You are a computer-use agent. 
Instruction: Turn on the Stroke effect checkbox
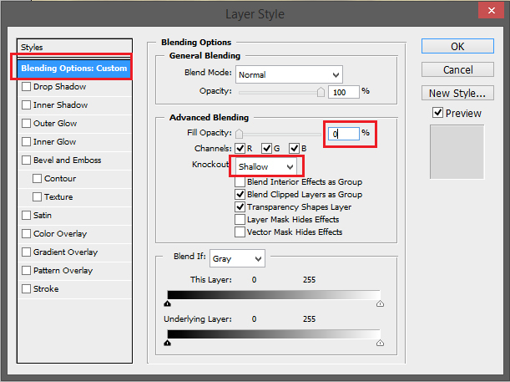27,289
